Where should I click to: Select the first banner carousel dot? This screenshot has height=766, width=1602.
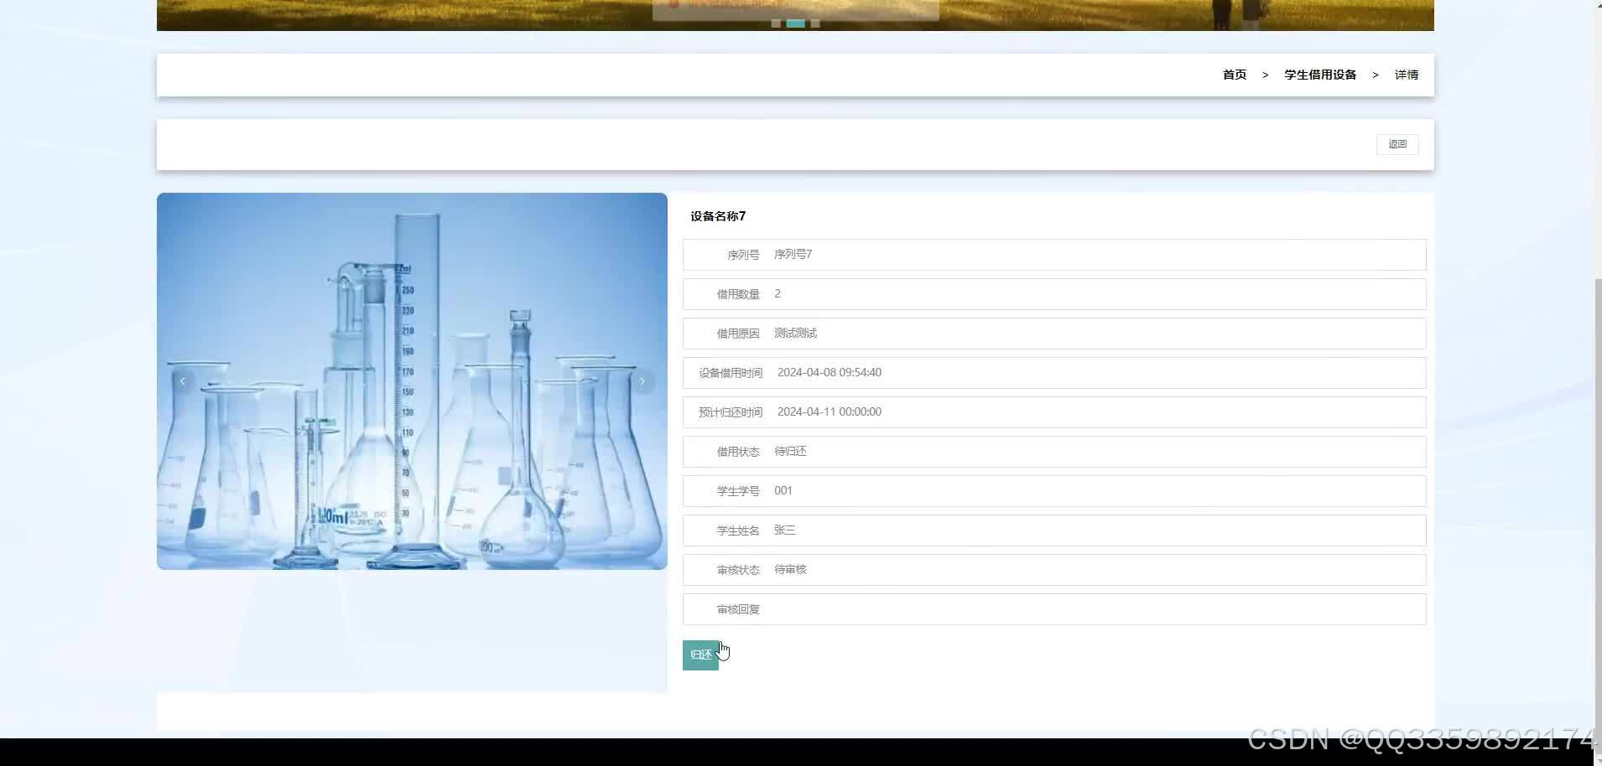tap(776, 23)
